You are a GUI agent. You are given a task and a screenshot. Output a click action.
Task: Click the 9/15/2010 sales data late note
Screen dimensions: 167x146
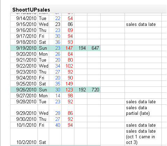(141, 24)
